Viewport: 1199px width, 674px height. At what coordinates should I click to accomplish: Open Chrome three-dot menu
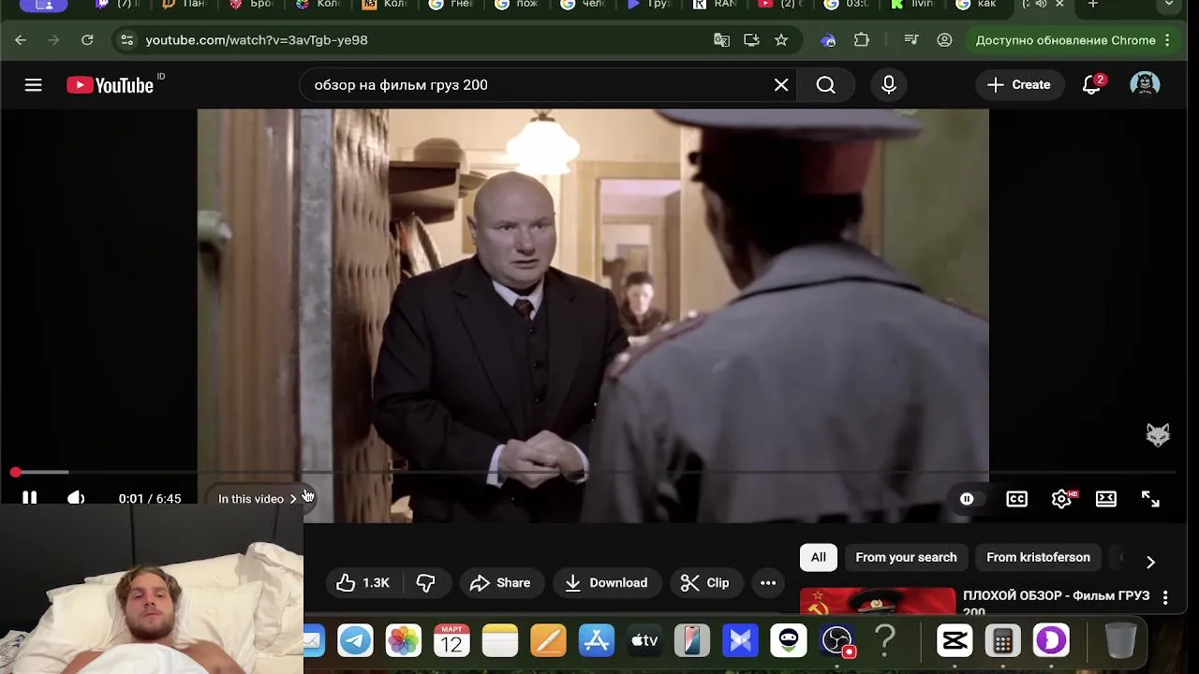[1167, 40]
